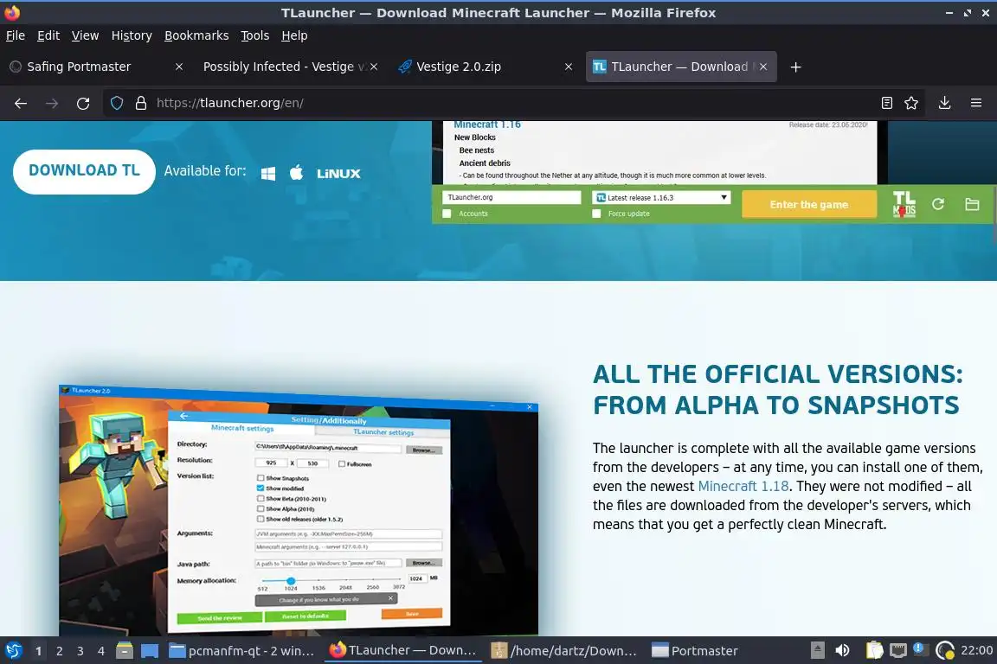Open the Firefox downloads panel

pos(945,103)
